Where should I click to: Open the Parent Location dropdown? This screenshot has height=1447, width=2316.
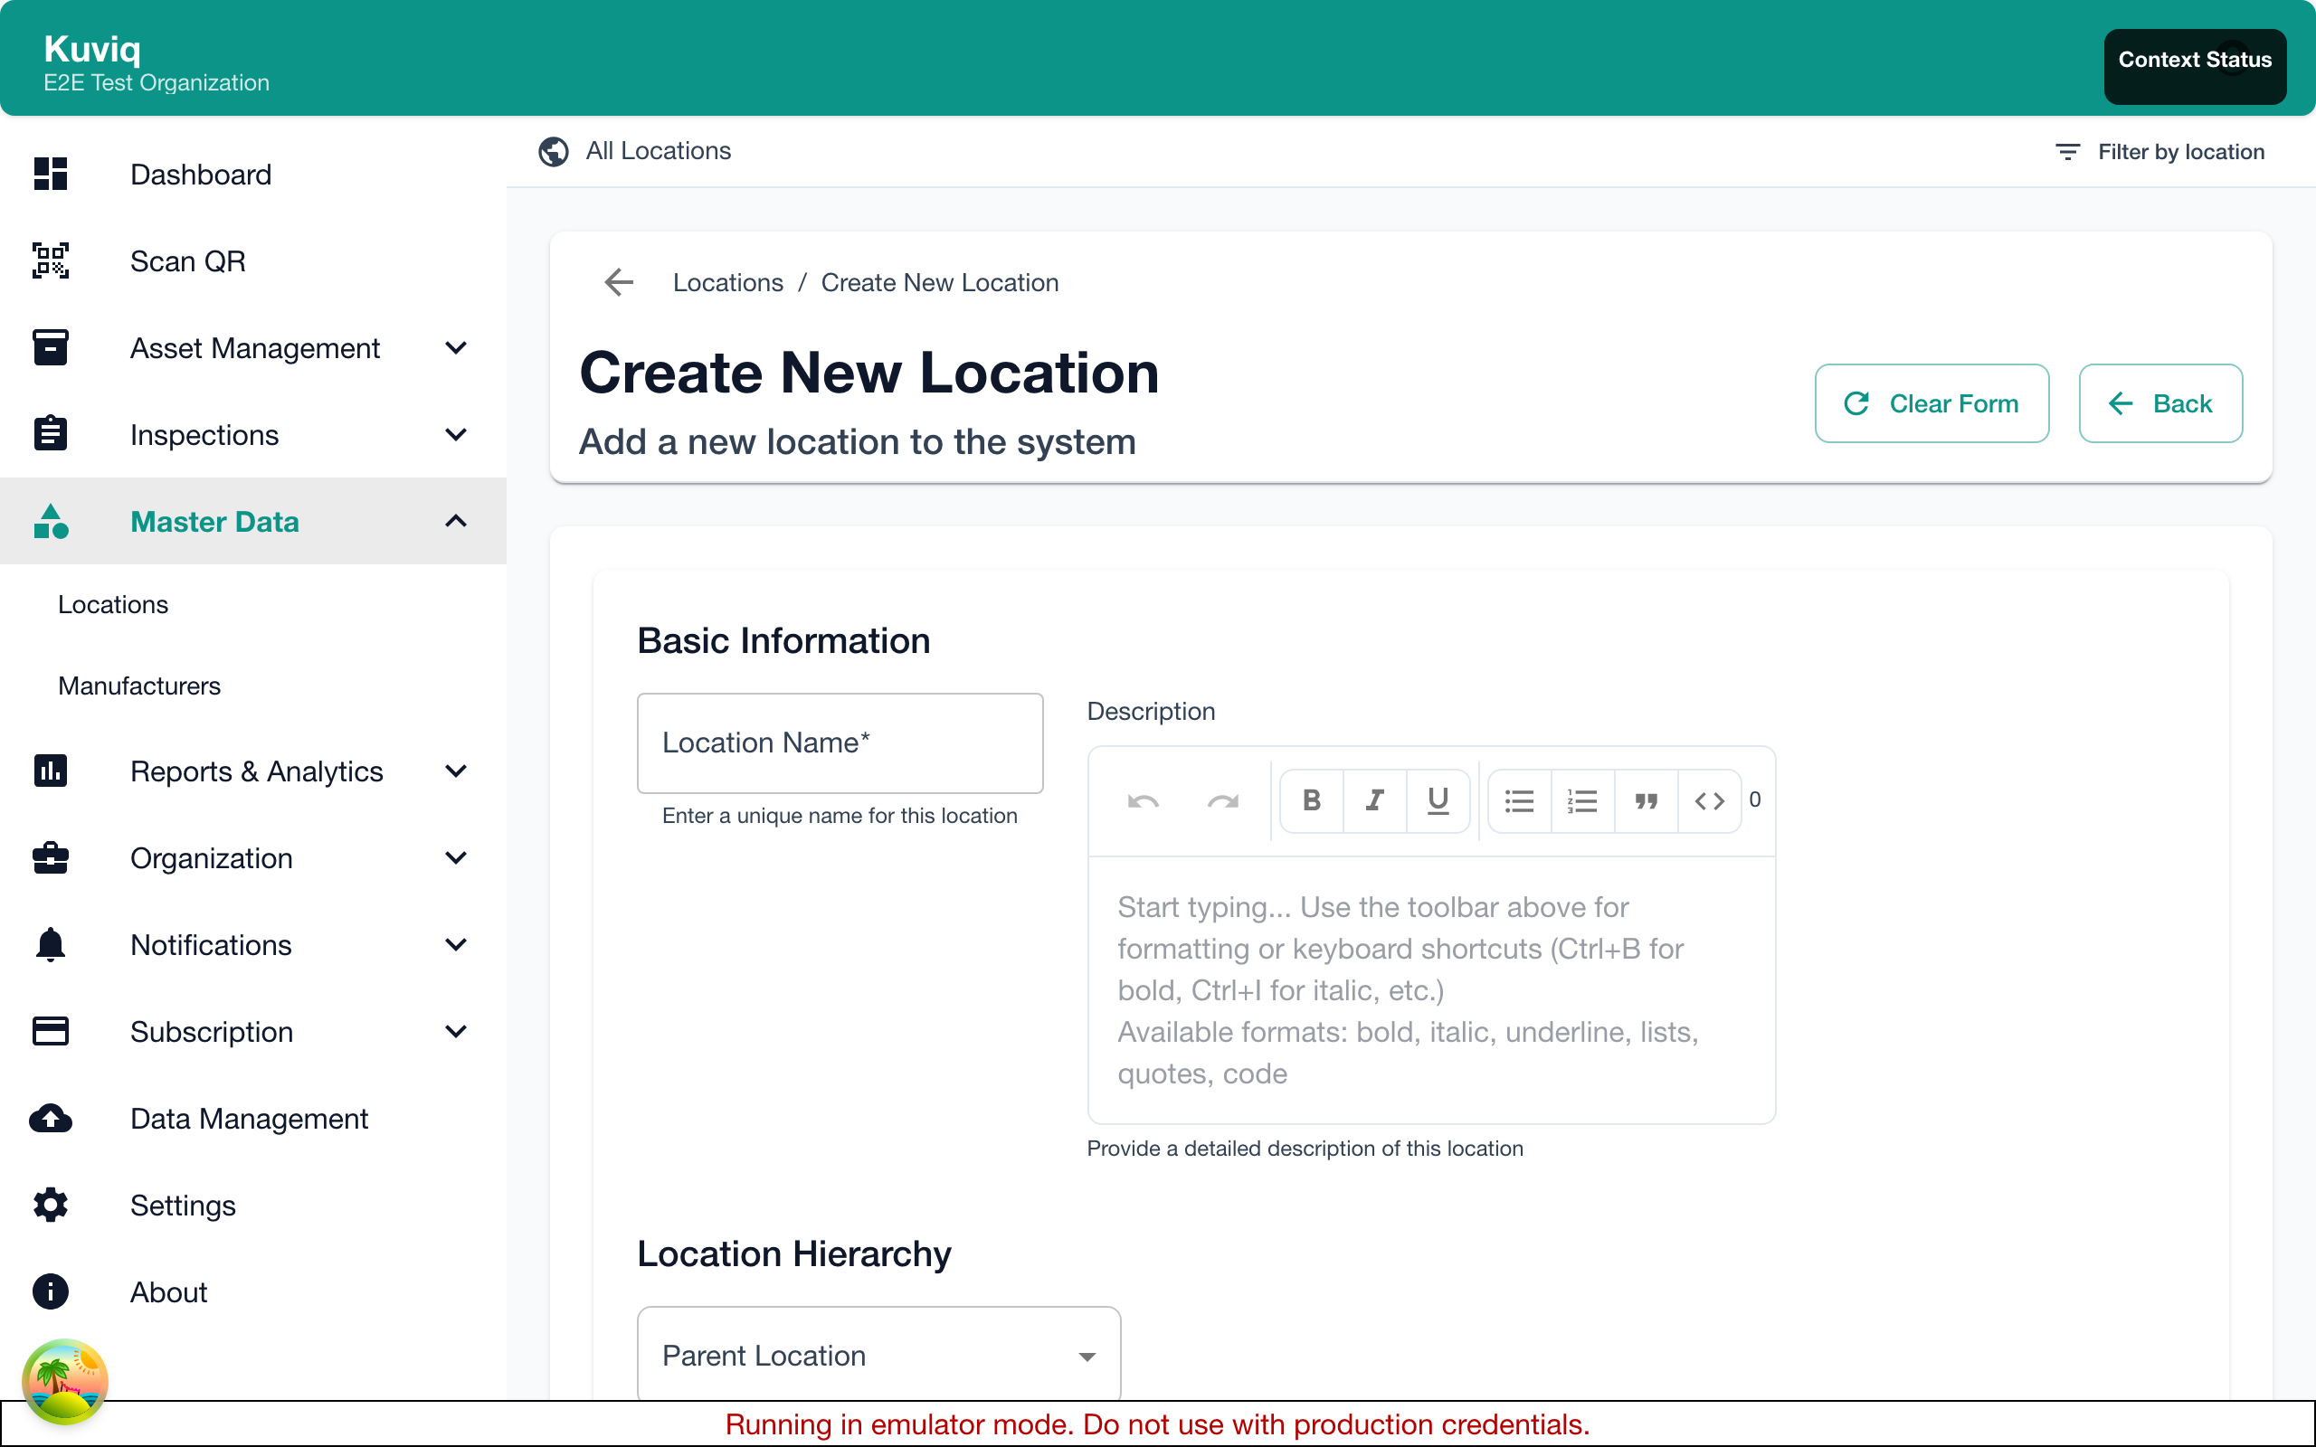[878, 1355]
